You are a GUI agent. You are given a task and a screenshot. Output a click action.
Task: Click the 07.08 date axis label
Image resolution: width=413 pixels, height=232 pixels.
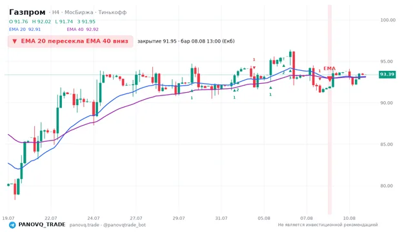click(307, 218)
